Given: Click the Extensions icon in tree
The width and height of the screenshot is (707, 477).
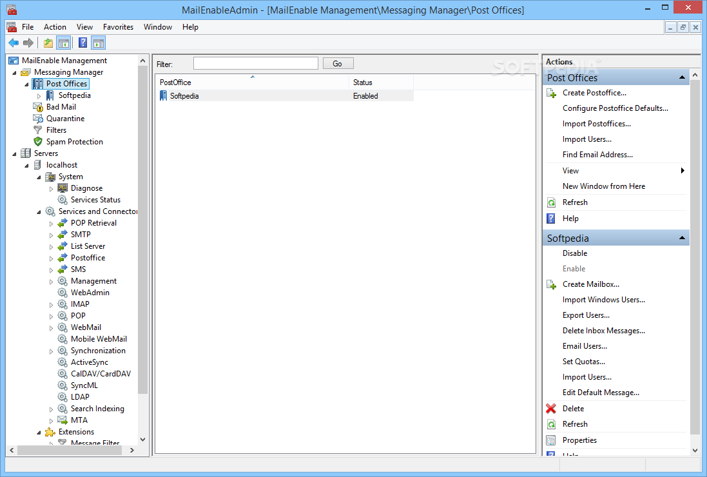Looking at the screenshot, I should click(x=50, y=432).
